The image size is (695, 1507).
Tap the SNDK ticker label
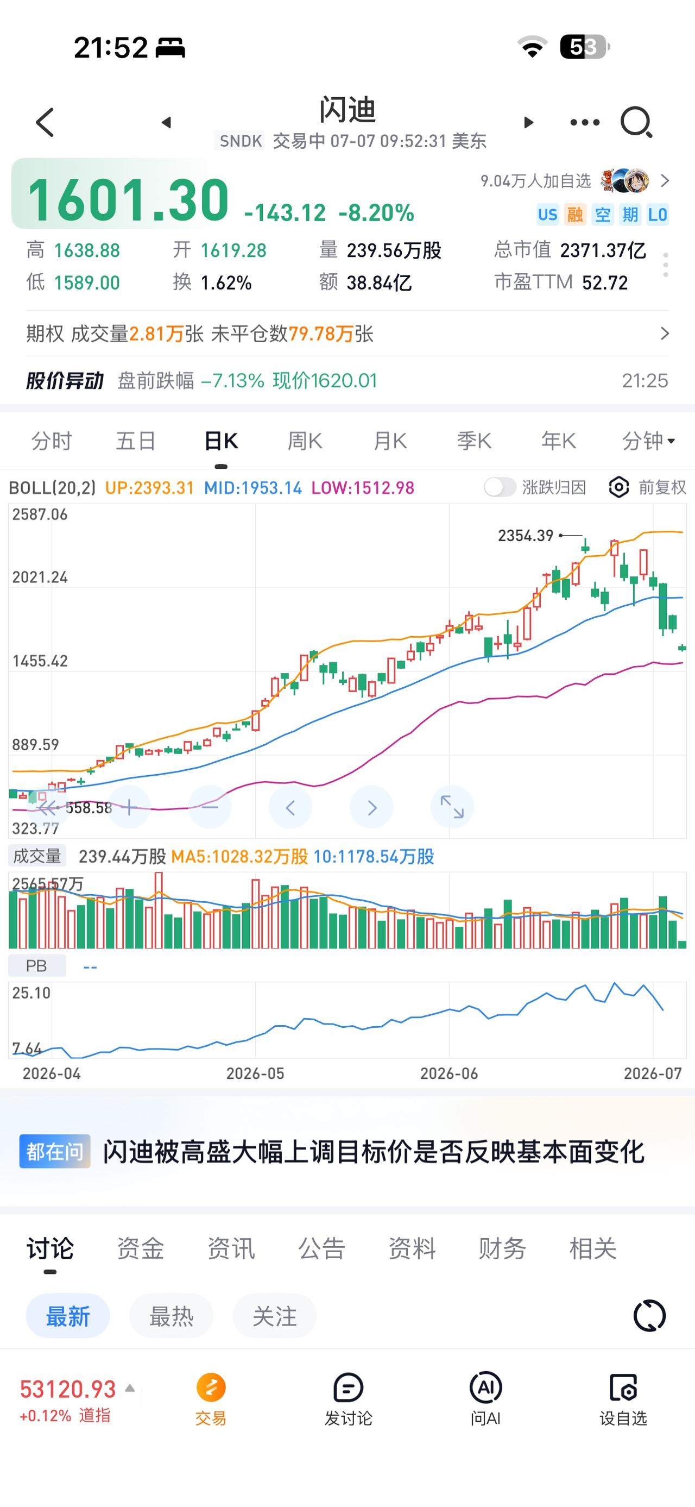[241, 141]
